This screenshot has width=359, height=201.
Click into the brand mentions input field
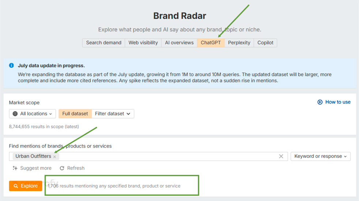coord(148,156)
